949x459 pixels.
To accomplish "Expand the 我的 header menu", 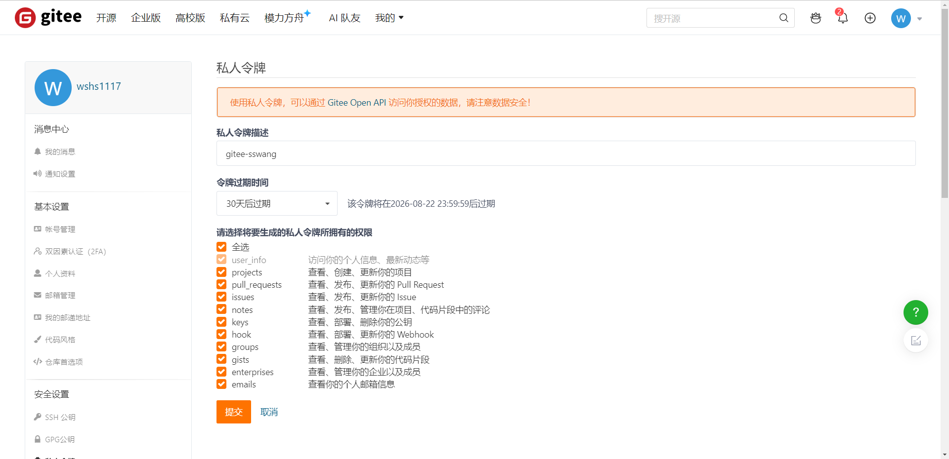I will tap(389, 18).
